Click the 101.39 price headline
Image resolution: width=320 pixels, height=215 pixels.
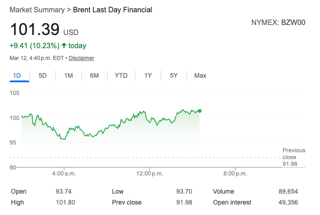pyautogui.click(x=35, y=30)
